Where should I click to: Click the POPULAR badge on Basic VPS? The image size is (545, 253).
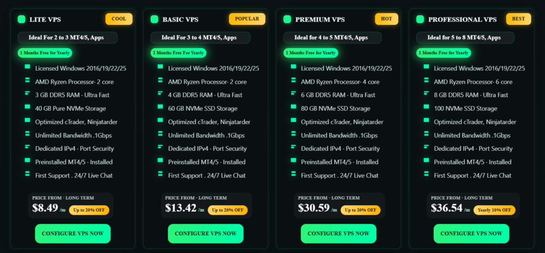(x=247, y=19)
